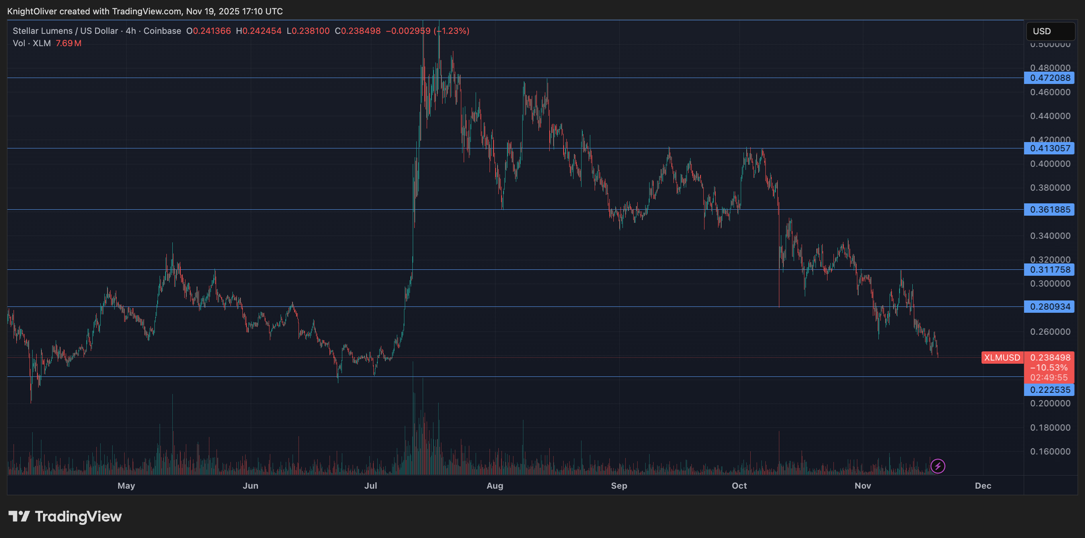This screenshot has height=538, width=1085.
Task: Click the 4h interval in chart legend
Action: [131, 31]
